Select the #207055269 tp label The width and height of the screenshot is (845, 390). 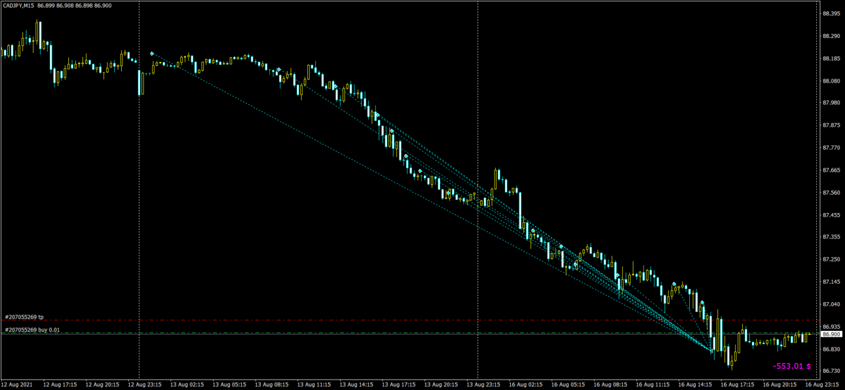click(24, 317)
